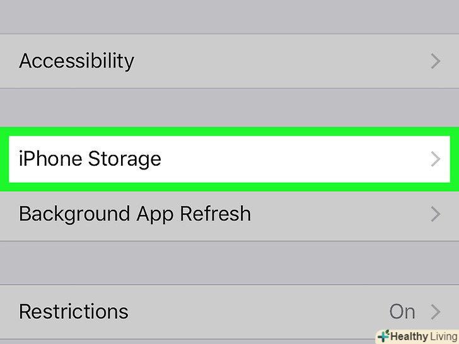
Task: Tap the "Background App Refresh" text label
Action: tap(135, 214)
